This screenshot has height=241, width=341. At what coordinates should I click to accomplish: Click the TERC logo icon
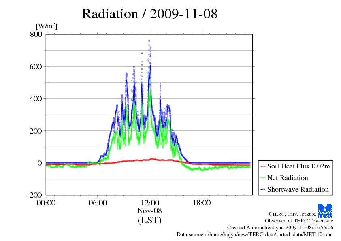(x=325, y=211)
